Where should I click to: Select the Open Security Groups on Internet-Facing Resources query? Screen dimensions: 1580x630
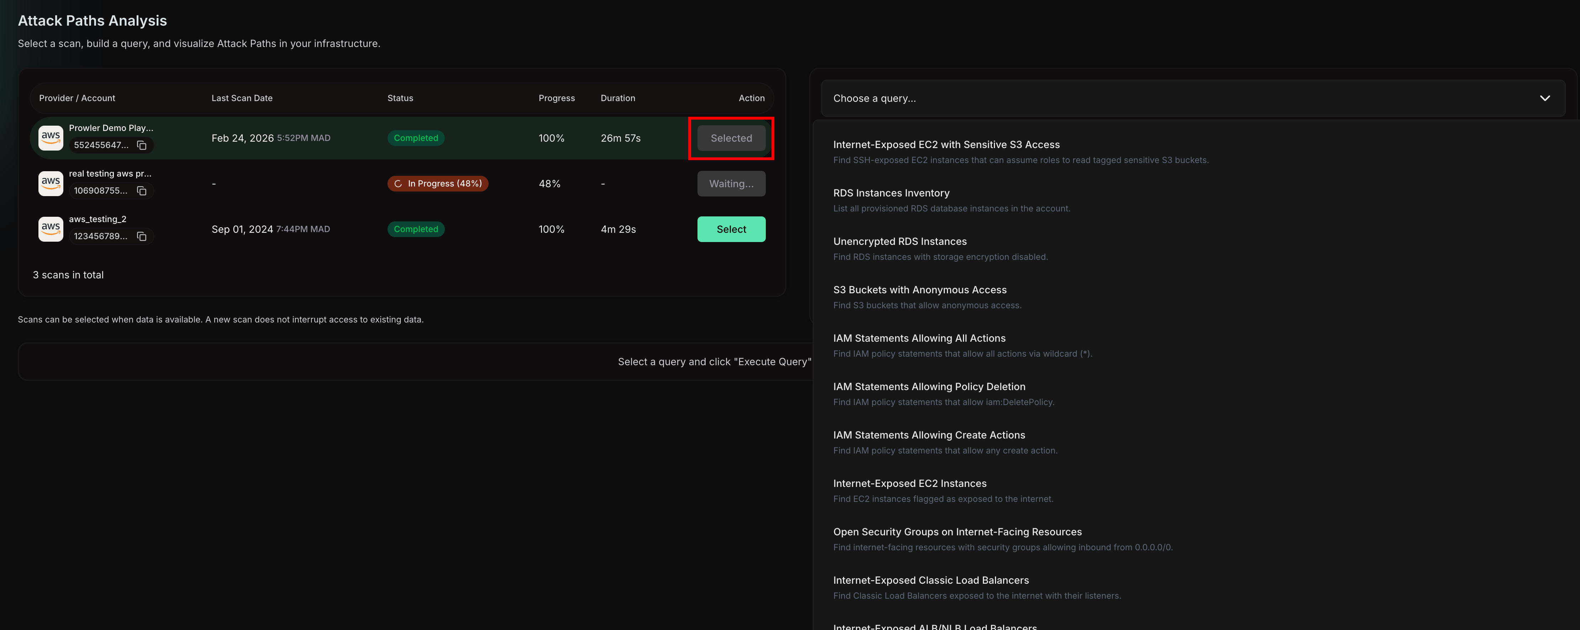[x=957, y=531]
